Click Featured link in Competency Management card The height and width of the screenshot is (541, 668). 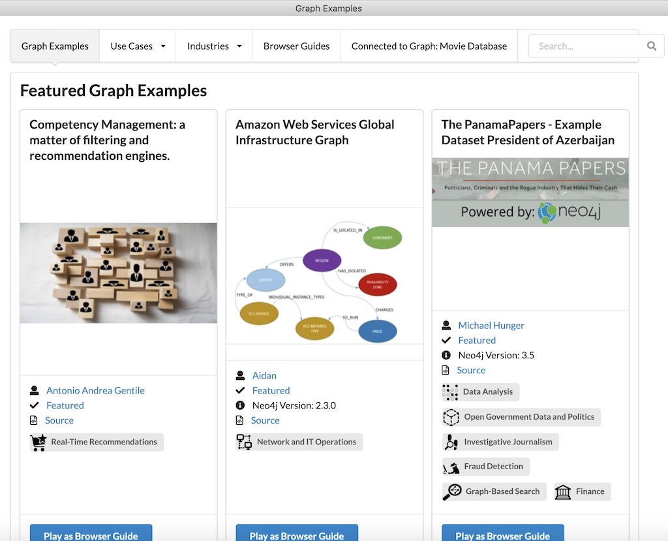click(65, 405)
